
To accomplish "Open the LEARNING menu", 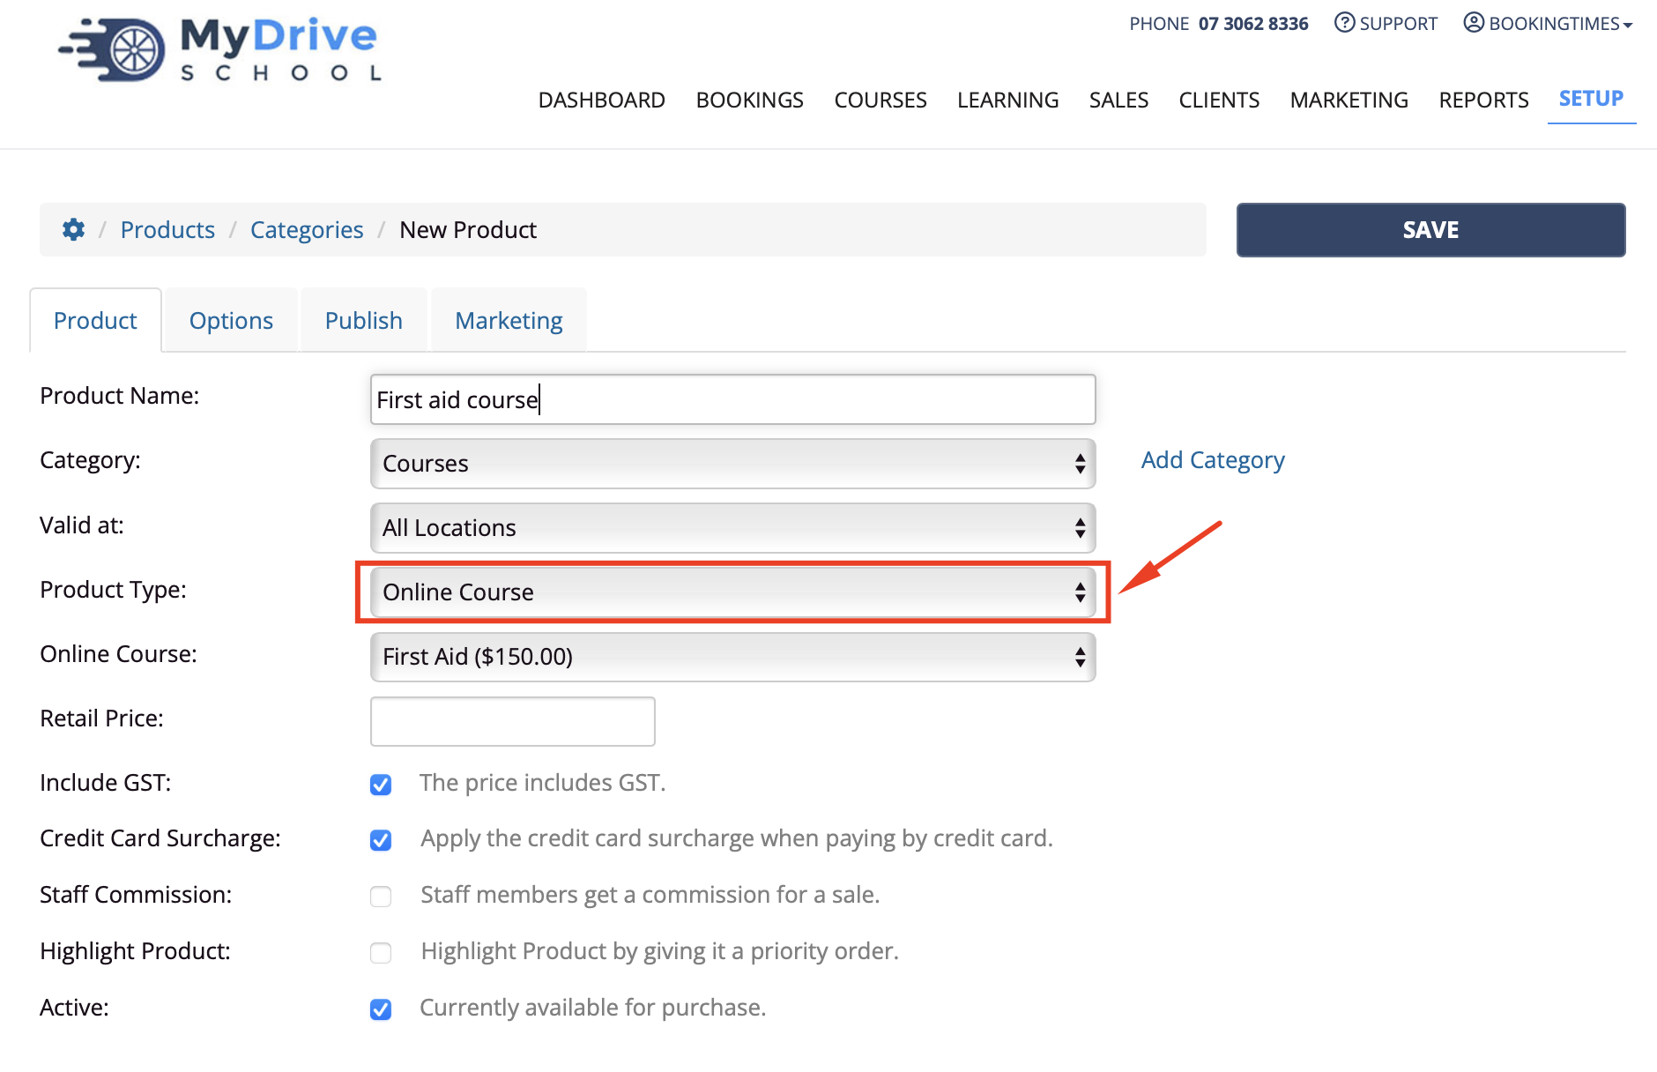I will (x=1008, y=100).
